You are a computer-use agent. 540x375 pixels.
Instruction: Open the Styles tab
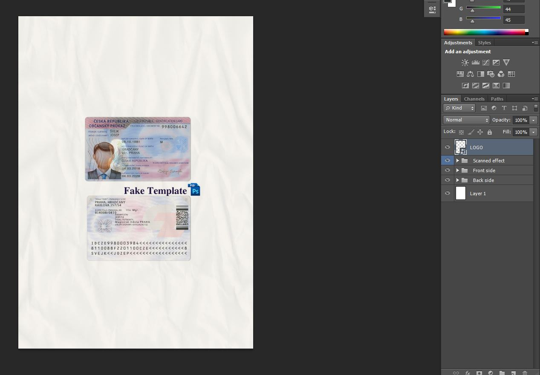coord(484,43)
